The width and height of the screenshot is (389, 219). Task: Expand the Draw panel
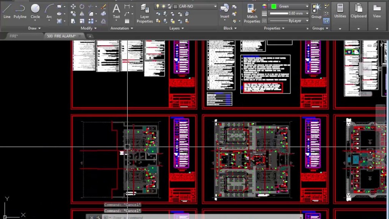click(x=34, y=28)
